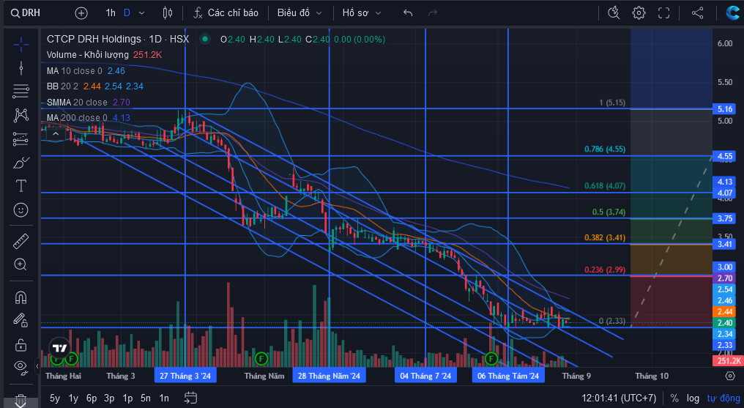Open the forecast and measurement tools
This screenshot has height=408, width=744.
(21, 138)
